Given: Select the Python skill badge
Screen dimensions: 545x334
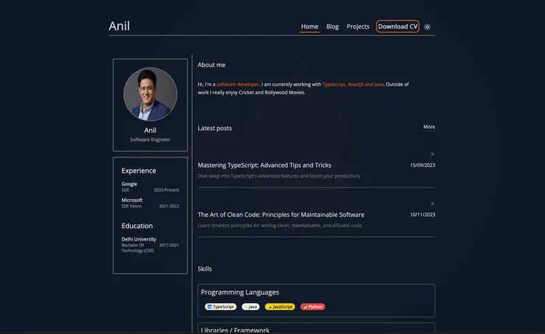Looking at the screenshot, I should (313, 307).
